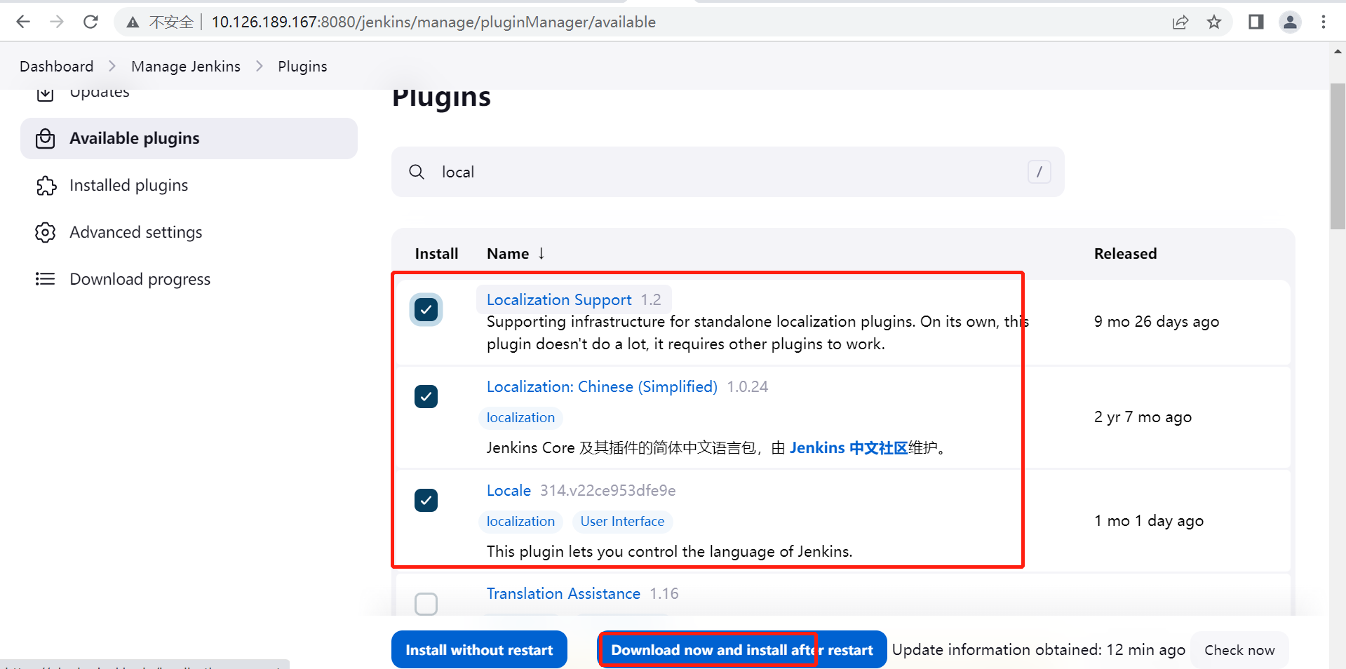The width and height of the screenshot is (1346, 669).
Task: Click localization tag under Chinese (Simplified)
Action: tap(520, 417)
